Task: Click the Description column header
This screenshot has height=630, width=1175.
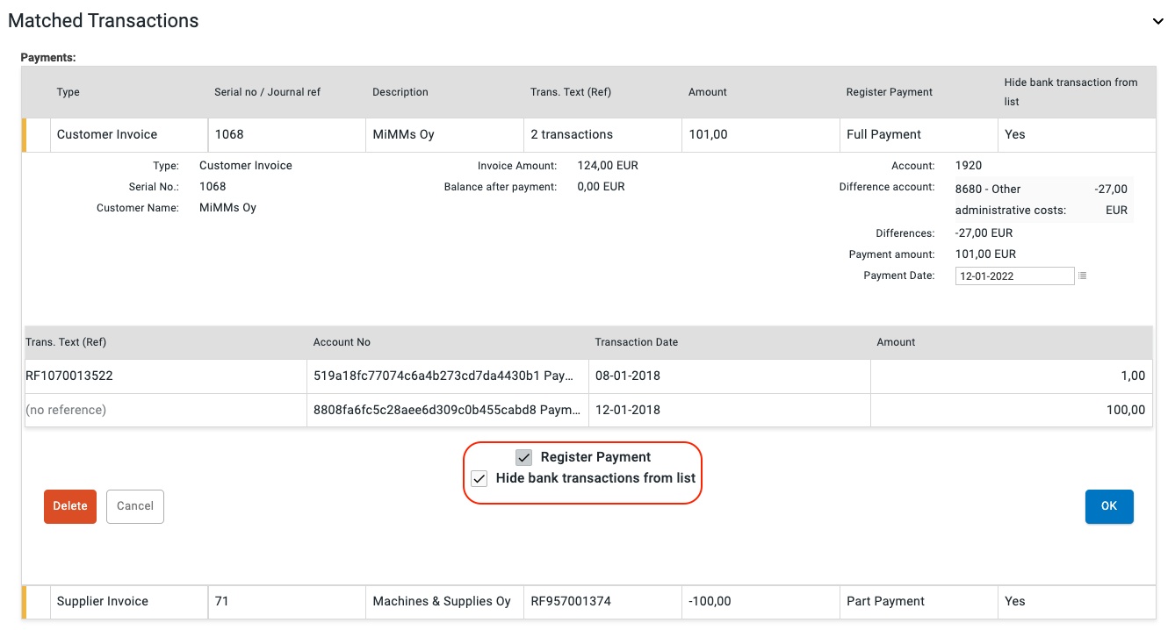Action: pos(400,92)
